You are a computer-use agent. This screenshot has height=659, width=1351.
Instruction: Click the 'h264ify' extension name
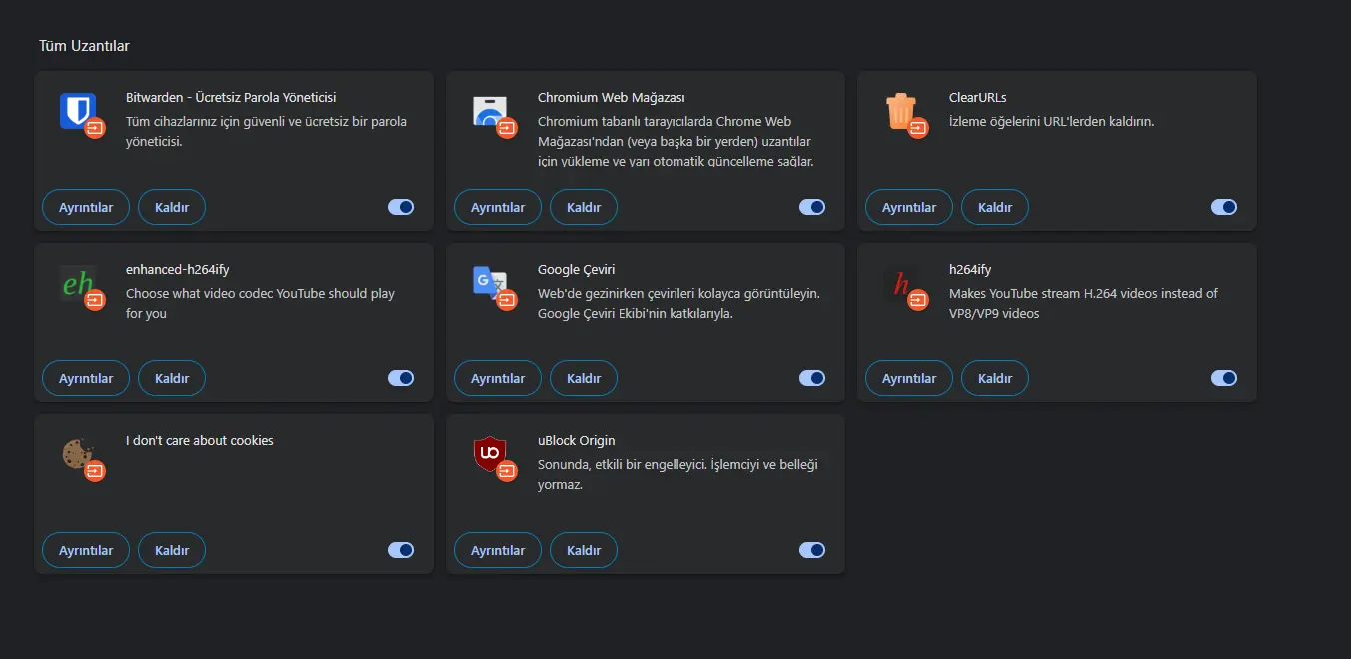tap(970, 270)
